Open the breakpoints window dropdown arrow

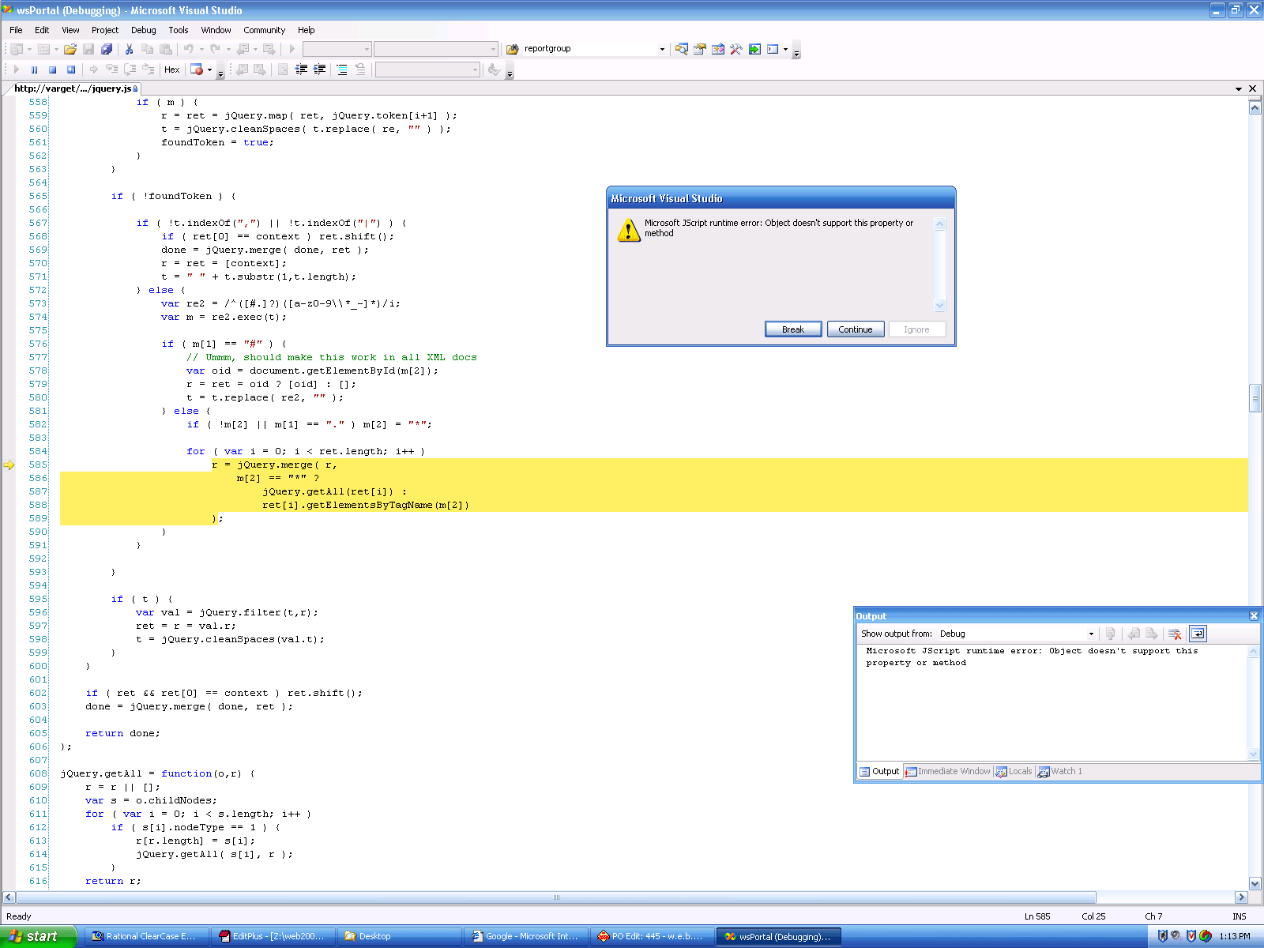tap(209, 70)
